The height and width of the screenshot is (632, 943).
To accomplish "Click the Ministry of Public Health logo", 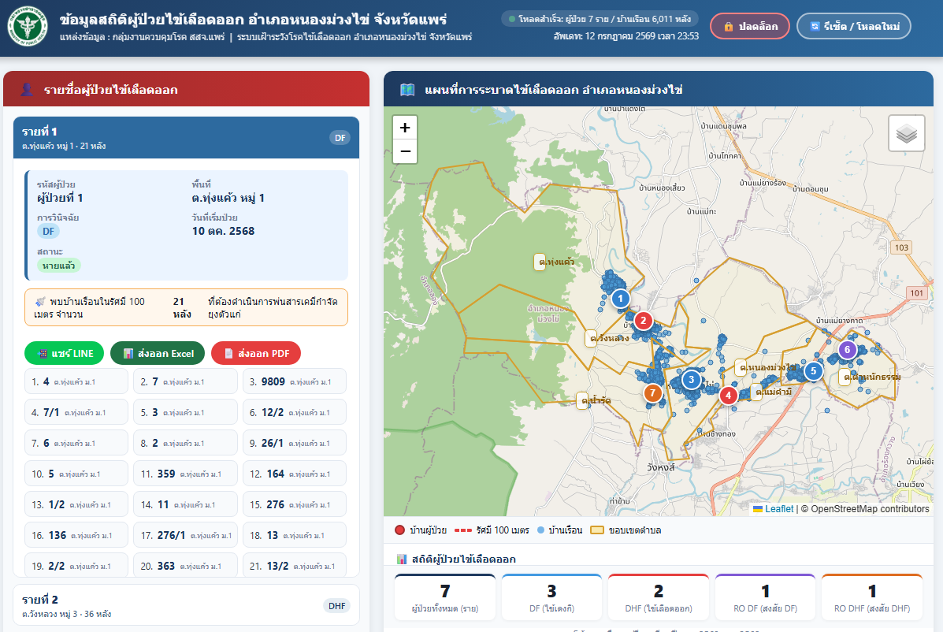I will (x=28, y=27).
